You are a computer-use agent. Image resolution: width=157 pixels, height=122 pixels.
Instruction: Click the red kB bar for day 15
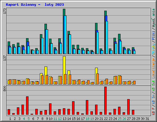click(73, 108)
